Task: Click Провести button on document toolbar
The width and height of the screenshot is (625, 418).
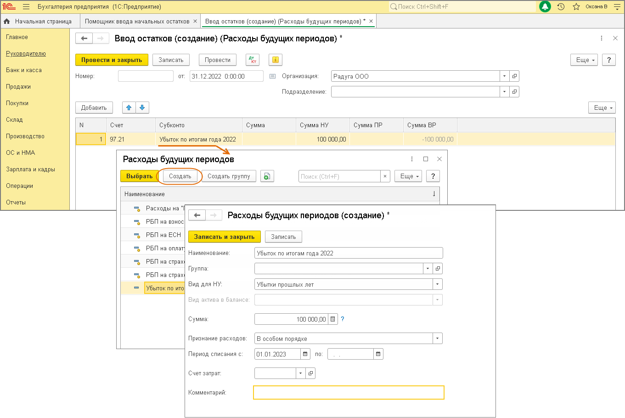Action: tap(218, 60)
